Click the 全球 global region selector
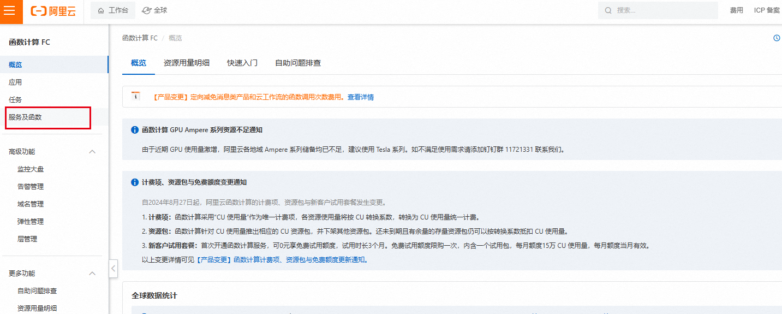Screen dimensions: 782x314 pyautogui.click(x=154, y=10)
